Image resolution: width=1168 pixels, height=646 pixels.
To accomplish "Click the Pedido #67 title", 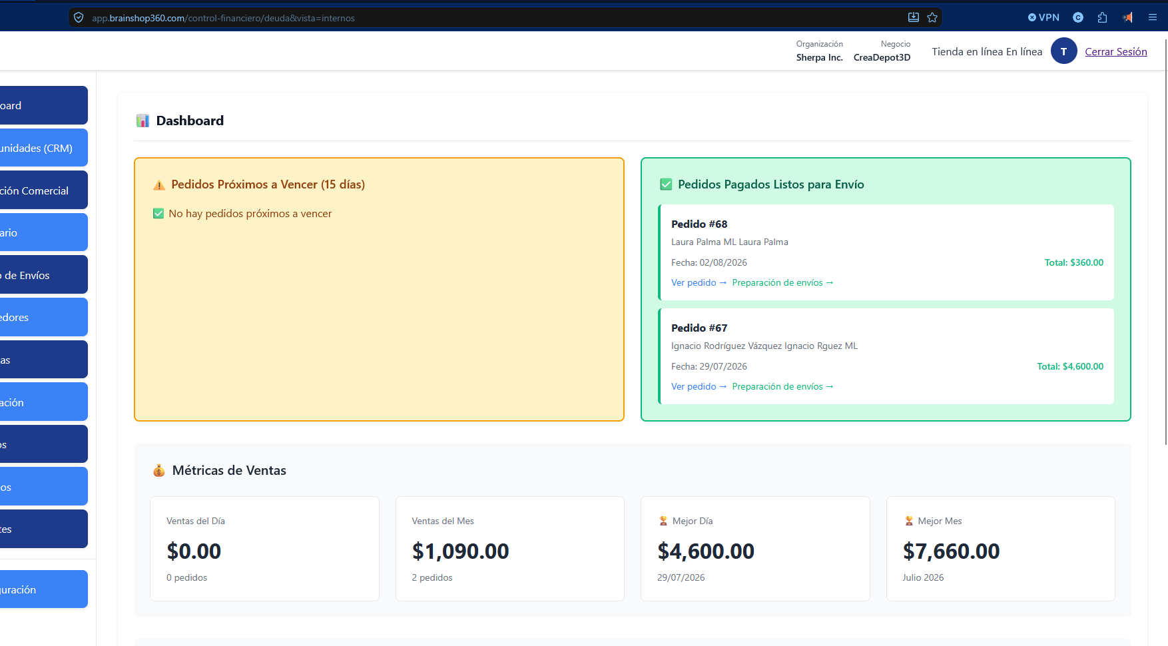I will 699,328.
